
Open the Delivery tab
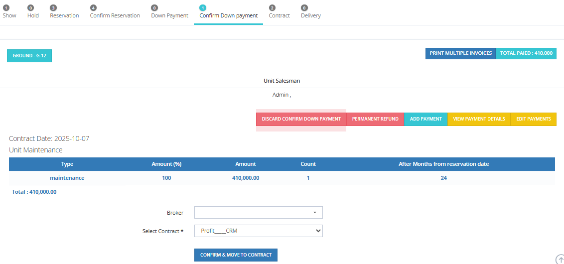tap(311, 12)
